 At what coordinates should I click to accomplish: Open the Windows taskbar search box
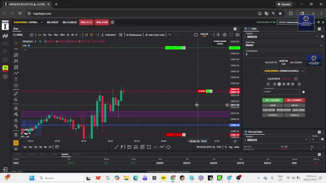coord(60,178)
